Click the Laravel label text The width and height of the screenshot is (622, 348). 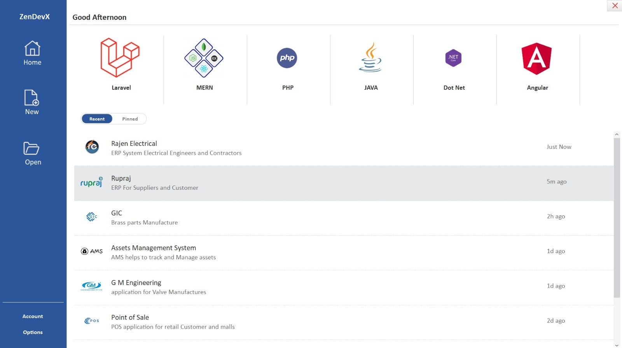pyautogui.click(x=121, y=88)
